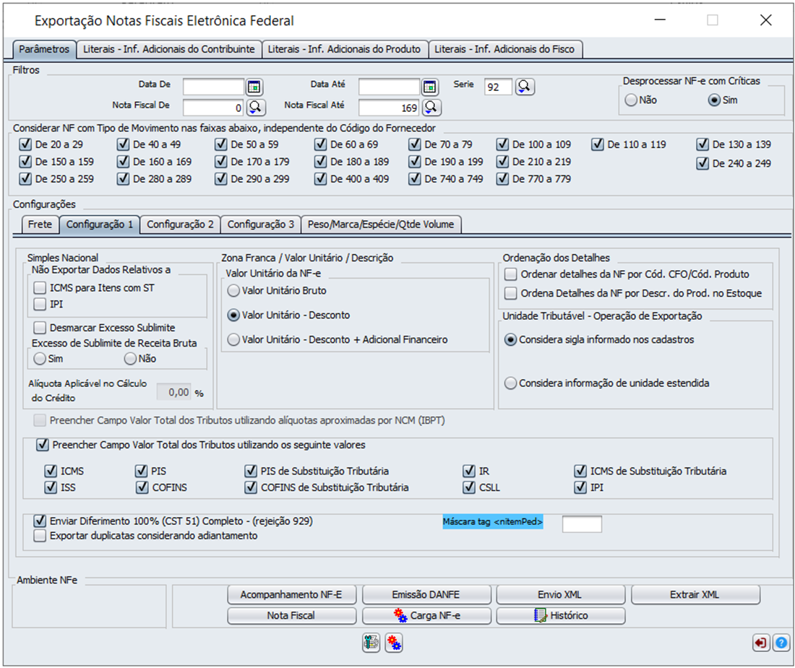Open the Configuração 3 tab
The width and height of the screenshot is (795, 668).
pos(261,225)
